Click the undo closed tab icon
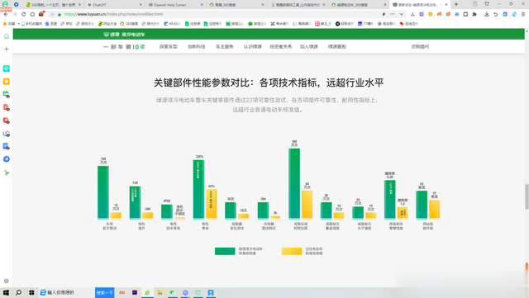This screenshot has height=298, width=529. coord(495,14)
